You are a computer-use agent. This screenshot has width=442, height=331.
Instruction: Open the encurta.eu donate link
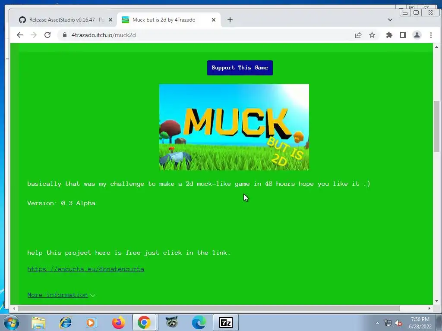coord(86,269)
